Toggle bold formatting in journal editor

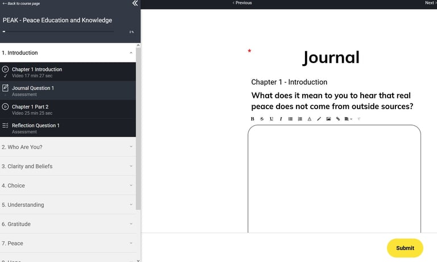[x=253, y=119]
